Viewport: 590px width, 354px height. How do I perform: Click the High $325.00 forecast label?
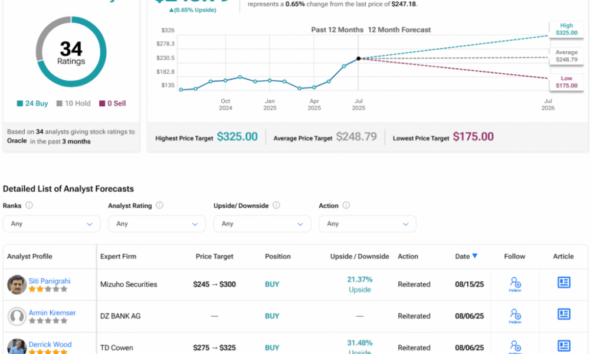click(x=566, y=29)
